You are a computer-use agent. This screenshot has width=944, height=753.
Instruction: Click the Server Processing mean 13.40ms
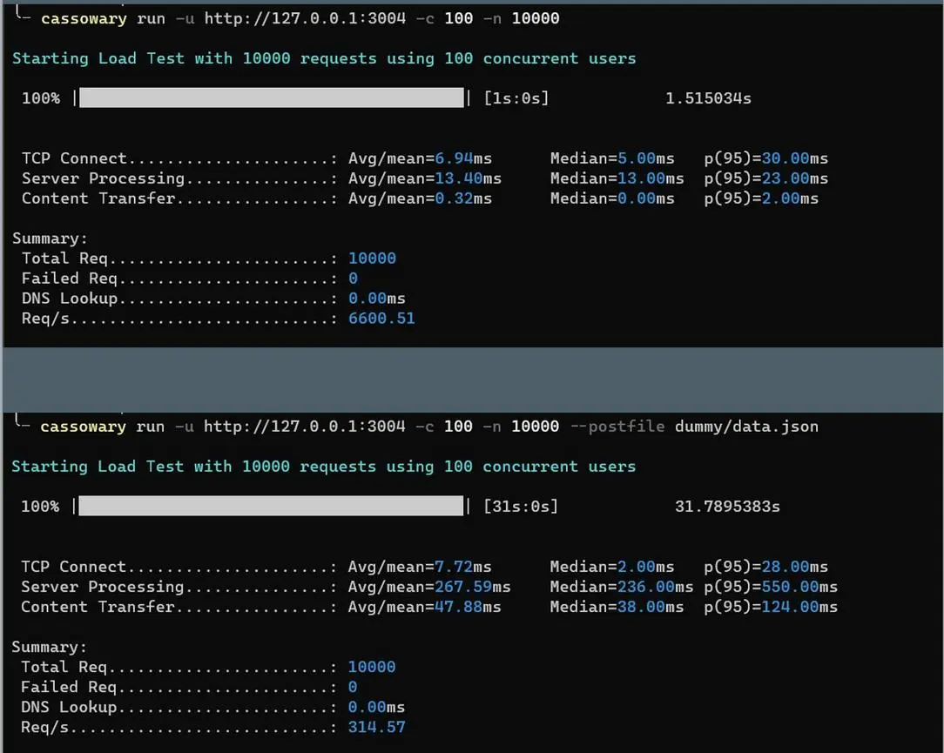(468, 178)
